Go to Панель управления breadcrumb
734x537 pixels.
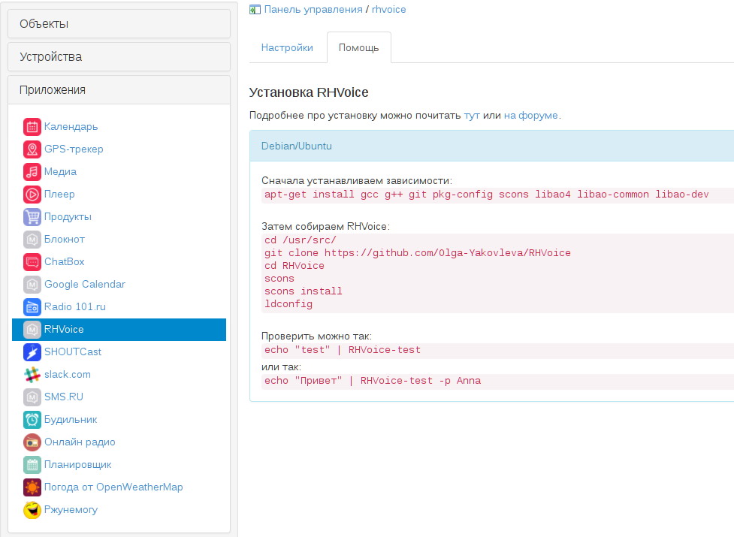pos(313,9)
